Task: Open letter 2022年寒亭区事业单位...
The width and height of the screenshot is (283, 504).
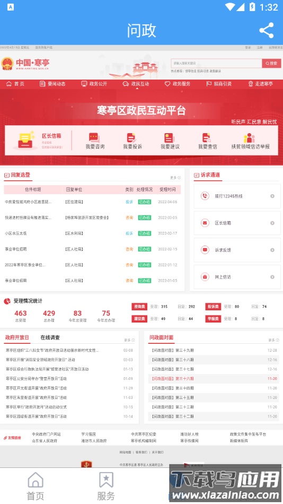Action: click(25, 265)
